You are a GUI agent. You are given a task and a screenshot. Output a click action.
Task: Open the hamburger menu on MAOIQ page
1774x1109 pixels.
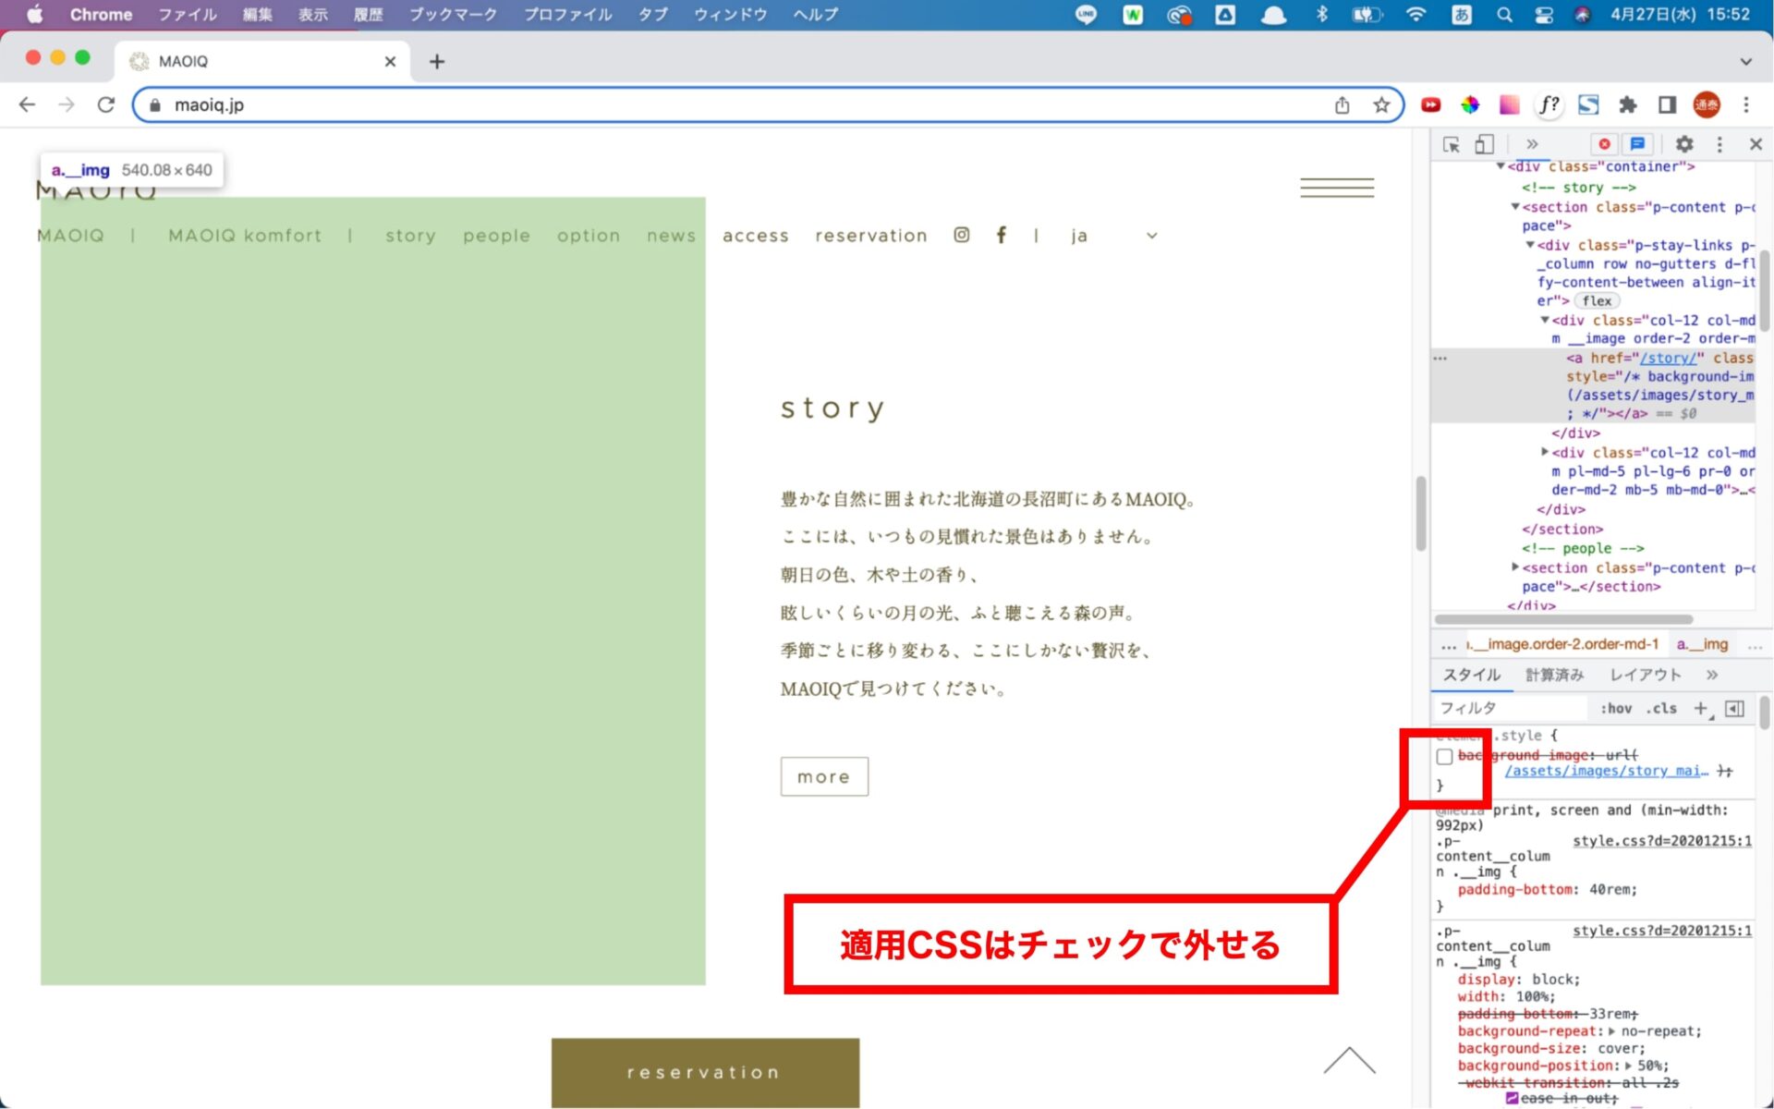coord(1337,188)
